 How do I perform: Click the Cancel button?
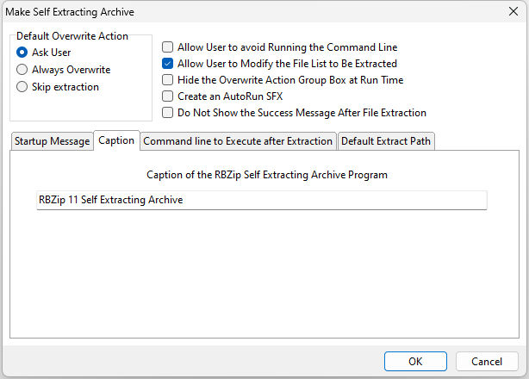(x=487, y=362)
